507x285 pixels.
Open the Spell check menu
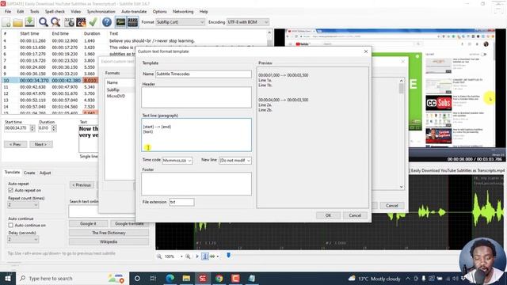click(x=55, y=11)
